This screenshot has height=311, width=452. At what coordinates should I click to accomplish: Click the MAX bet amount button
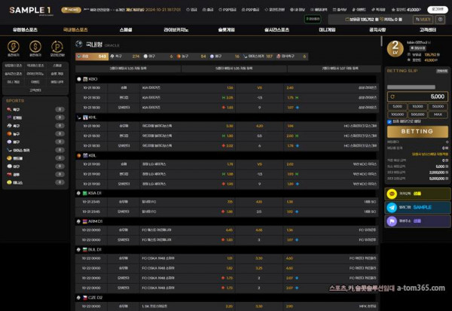pos(436,114)
